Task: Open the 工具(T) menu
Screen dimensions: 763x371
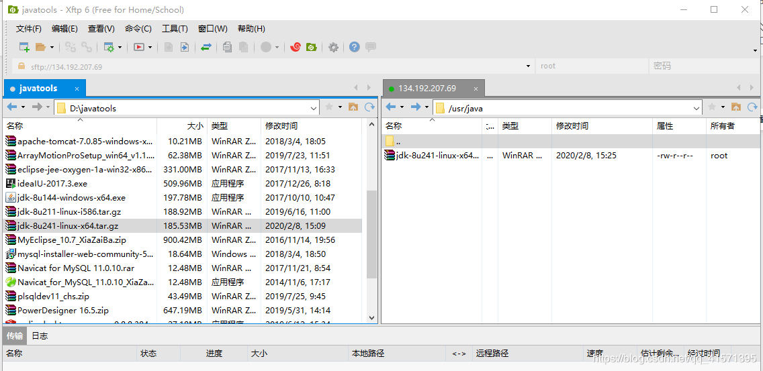Action: pyautogui.click(x=175, y=29)
